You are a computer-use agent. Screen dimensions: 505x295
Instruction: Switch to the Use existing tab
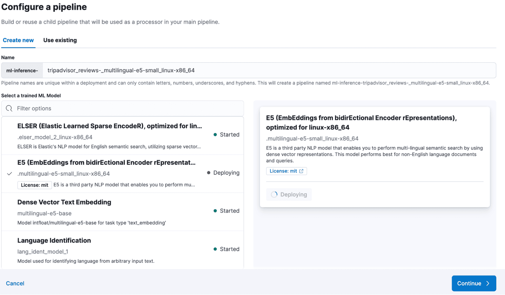(60, 40)
